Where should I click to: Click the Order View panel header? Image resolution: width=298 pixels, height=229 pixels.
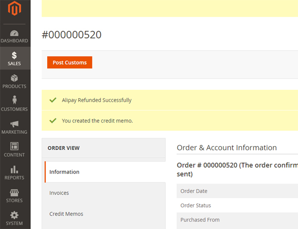click(64, 148)
